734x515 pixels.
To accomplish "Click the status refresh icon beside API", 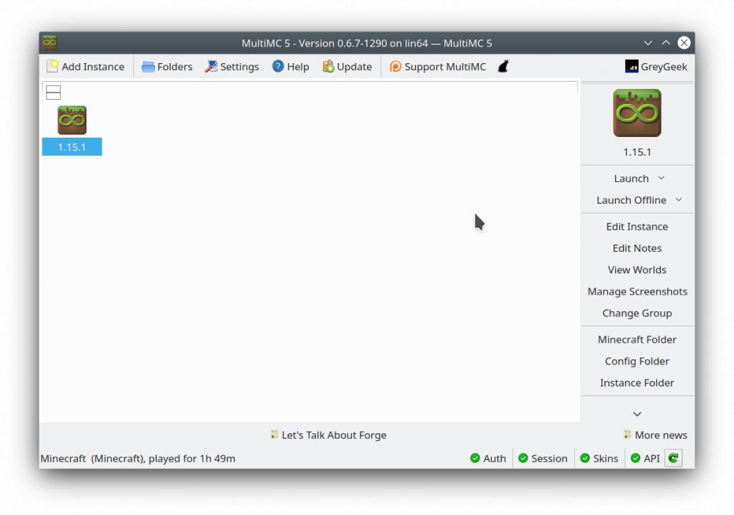I will point(673,458).
